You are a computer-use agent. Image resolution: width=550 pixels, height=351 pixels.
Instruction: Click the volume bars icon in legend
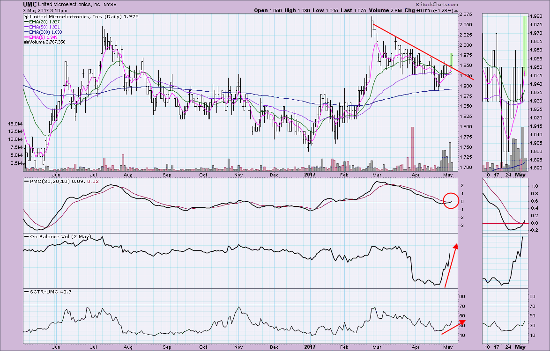(26, 42)
